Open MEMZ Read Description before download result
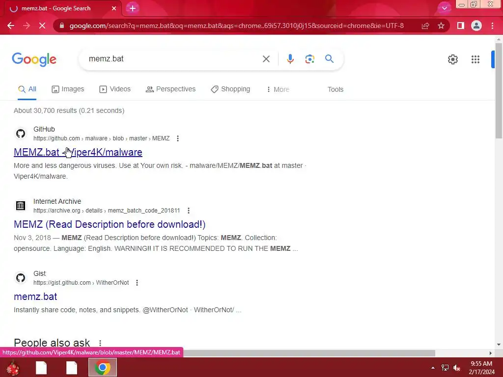The image size is (503, 377). (110, 224)
